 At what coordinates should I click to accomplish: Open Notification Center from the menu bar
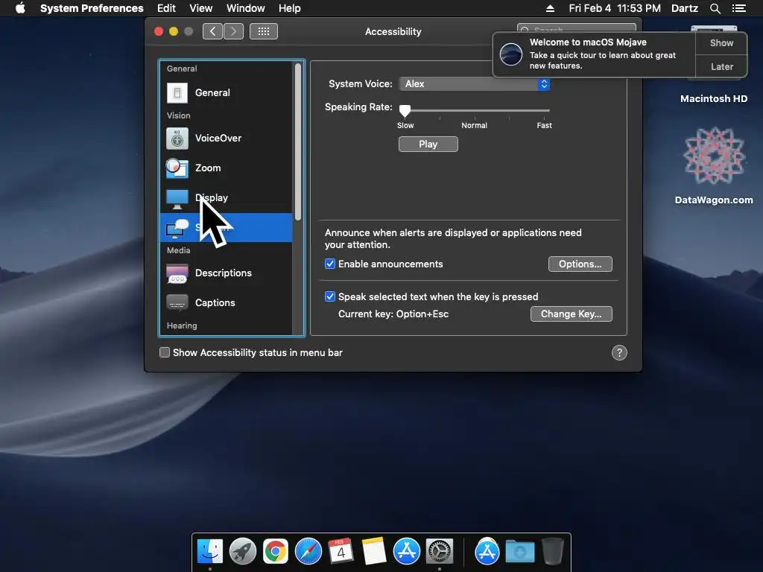coord(738,8)
